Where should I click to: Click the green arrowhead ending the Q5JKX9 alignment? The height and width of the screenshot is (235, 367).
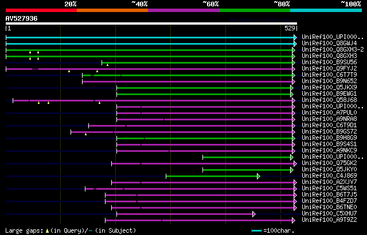click(292, 88)
